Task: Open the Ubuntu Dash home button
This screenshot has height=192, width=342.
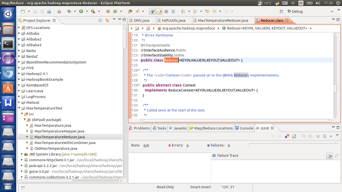Action: [8, 14]
